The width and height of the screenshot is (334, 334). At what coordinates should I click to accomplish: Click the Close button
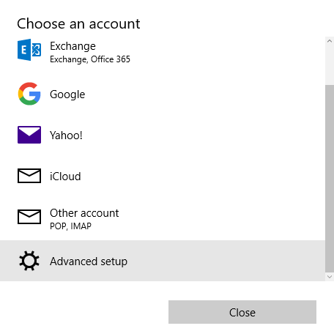coord(242,312)
